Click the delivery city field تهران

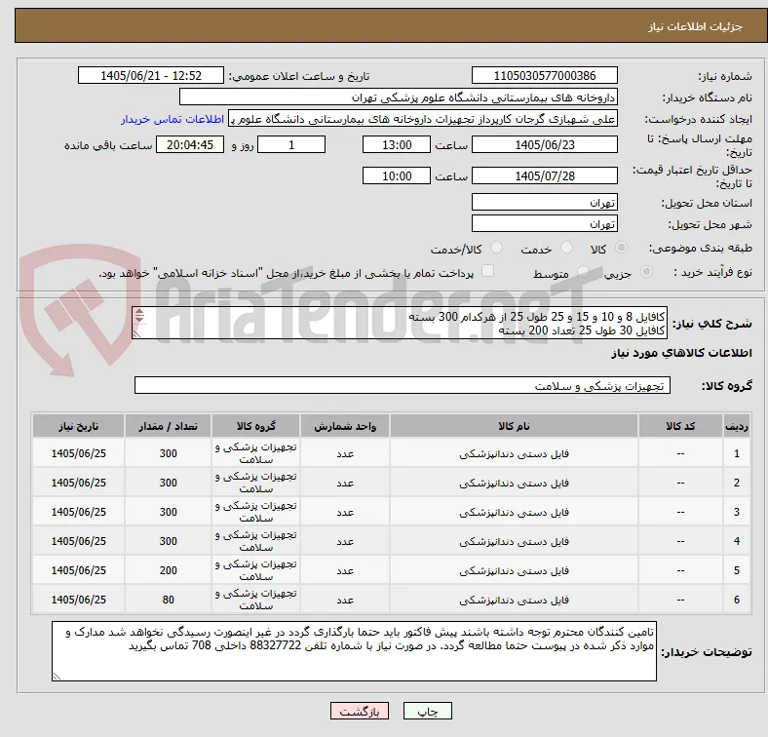point(544,223)
